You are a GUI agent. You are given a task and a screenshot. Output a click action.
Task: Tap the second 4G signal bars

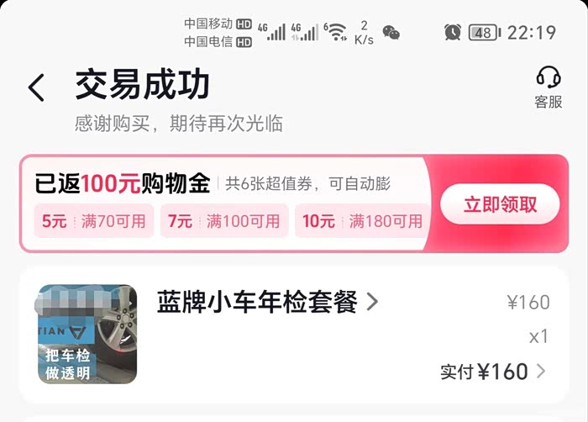(305, 32)
